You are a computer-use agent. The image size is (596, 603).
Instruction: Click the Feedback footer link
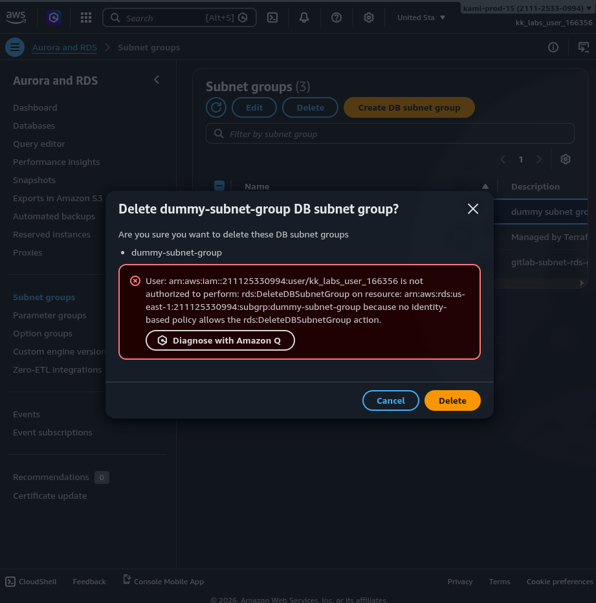tap(89, 582)
